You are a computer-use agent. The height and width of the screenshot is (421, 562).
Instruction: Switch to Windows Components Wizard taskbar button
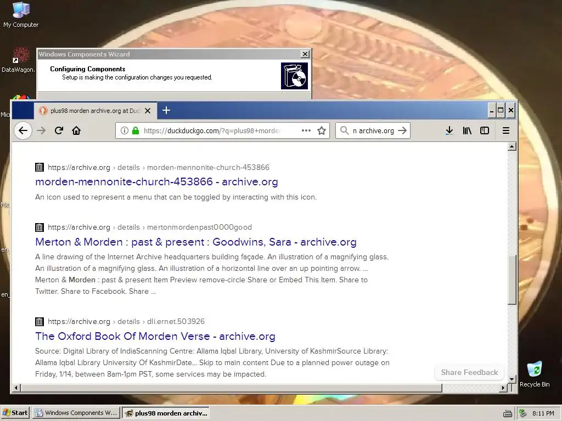(76, 413)
